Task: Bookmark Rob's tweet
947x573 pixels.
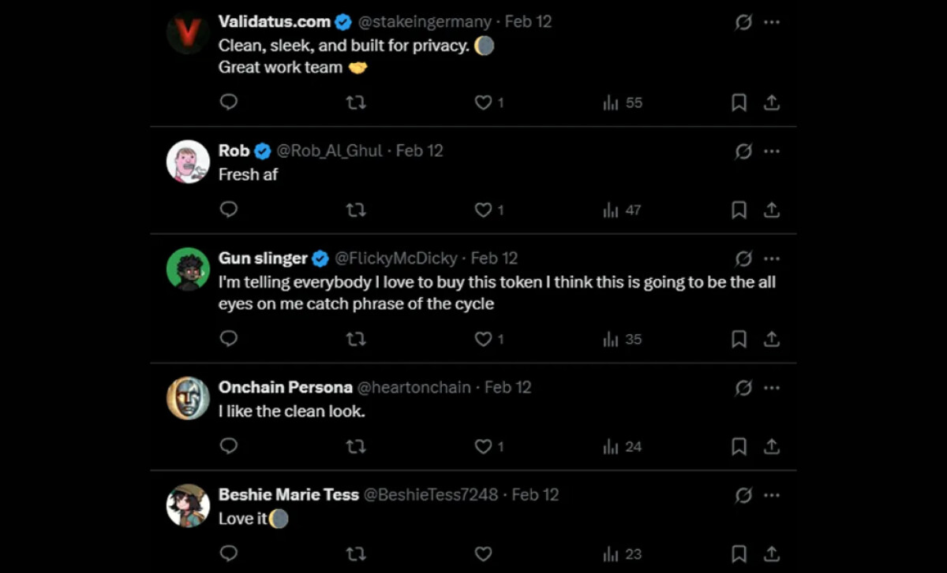Action: 739,210
